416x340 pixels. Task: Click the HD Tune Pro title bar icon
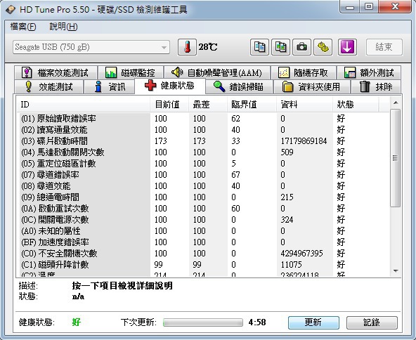11,10
